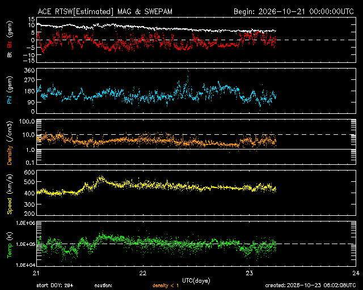363x290 pixels.
Task: Click the green 'Temp (K)' axis label
Action: (10, 245)
